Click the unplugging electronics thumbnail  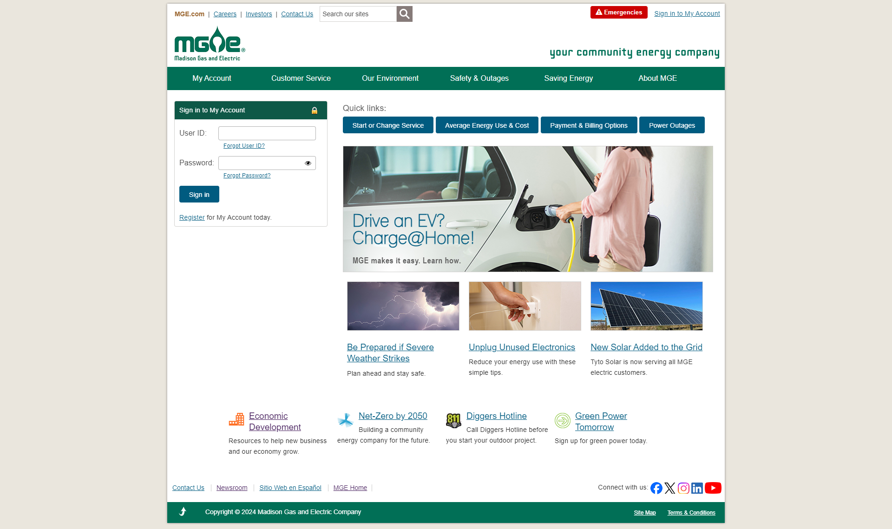[x=525, y=306]
